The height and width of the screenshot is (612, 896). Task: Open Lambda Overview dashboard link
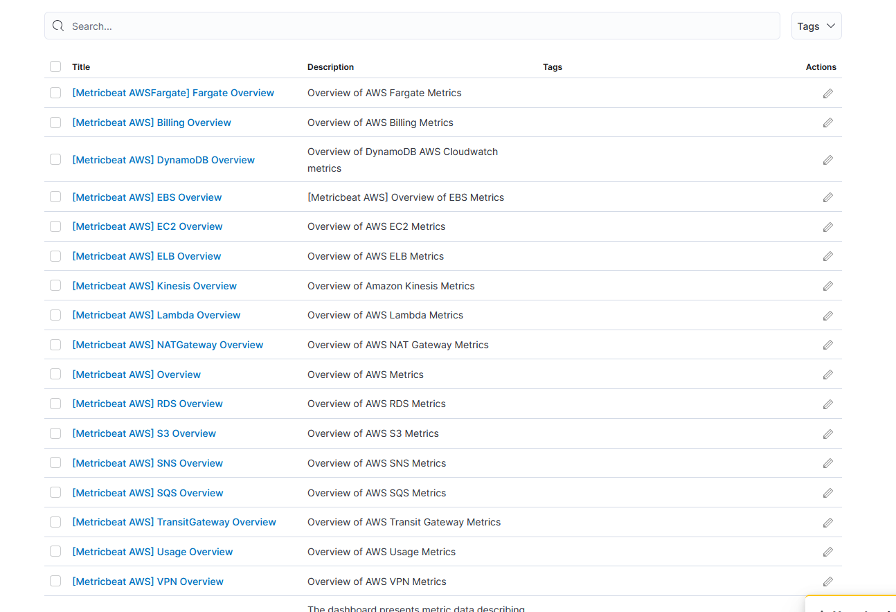point(156,315)
